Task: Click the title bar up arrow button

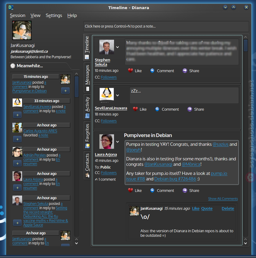Action: (234, 7)
